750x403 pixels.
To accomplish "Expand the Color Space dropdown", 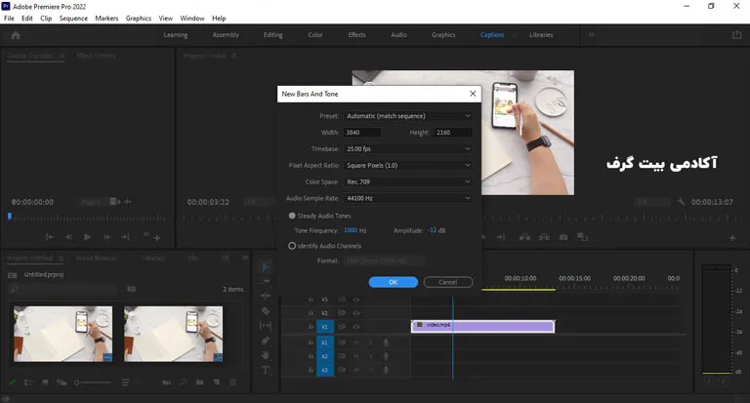I will pos(408,181).
